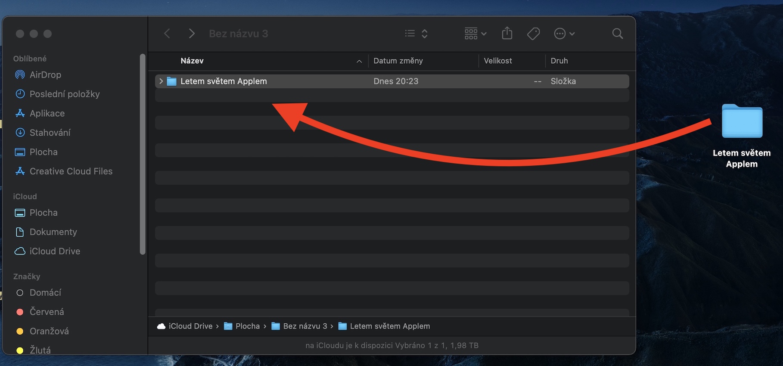Click the iCloud sidebar heading
Viewport: 783px width, 366px height.
[25, 196]
